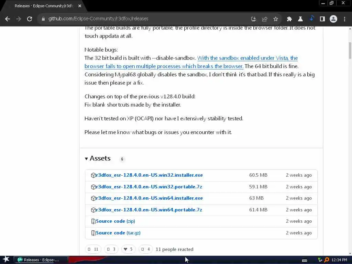The width and height of the screenshot is (352, 264).
Task: Click package icon beside win64.portable.7z
Action: pyautogui.click(x=93, y=210)
